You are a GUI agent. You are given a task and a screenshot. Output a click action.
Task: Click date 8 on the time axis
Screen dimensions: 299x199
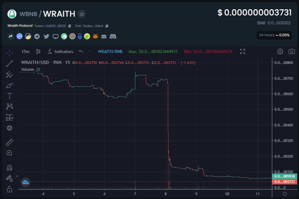pyautogui.click(x=165, y=194)
